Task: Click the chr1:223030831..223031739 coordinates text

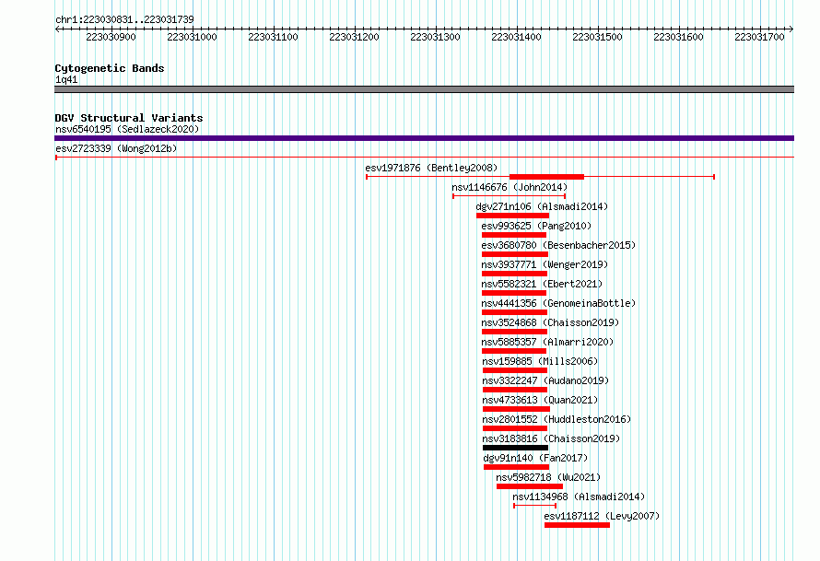Action: [124, 19]
